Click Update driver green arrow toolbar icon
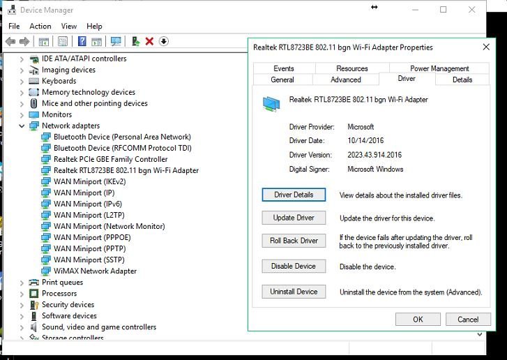 point(136,41)
